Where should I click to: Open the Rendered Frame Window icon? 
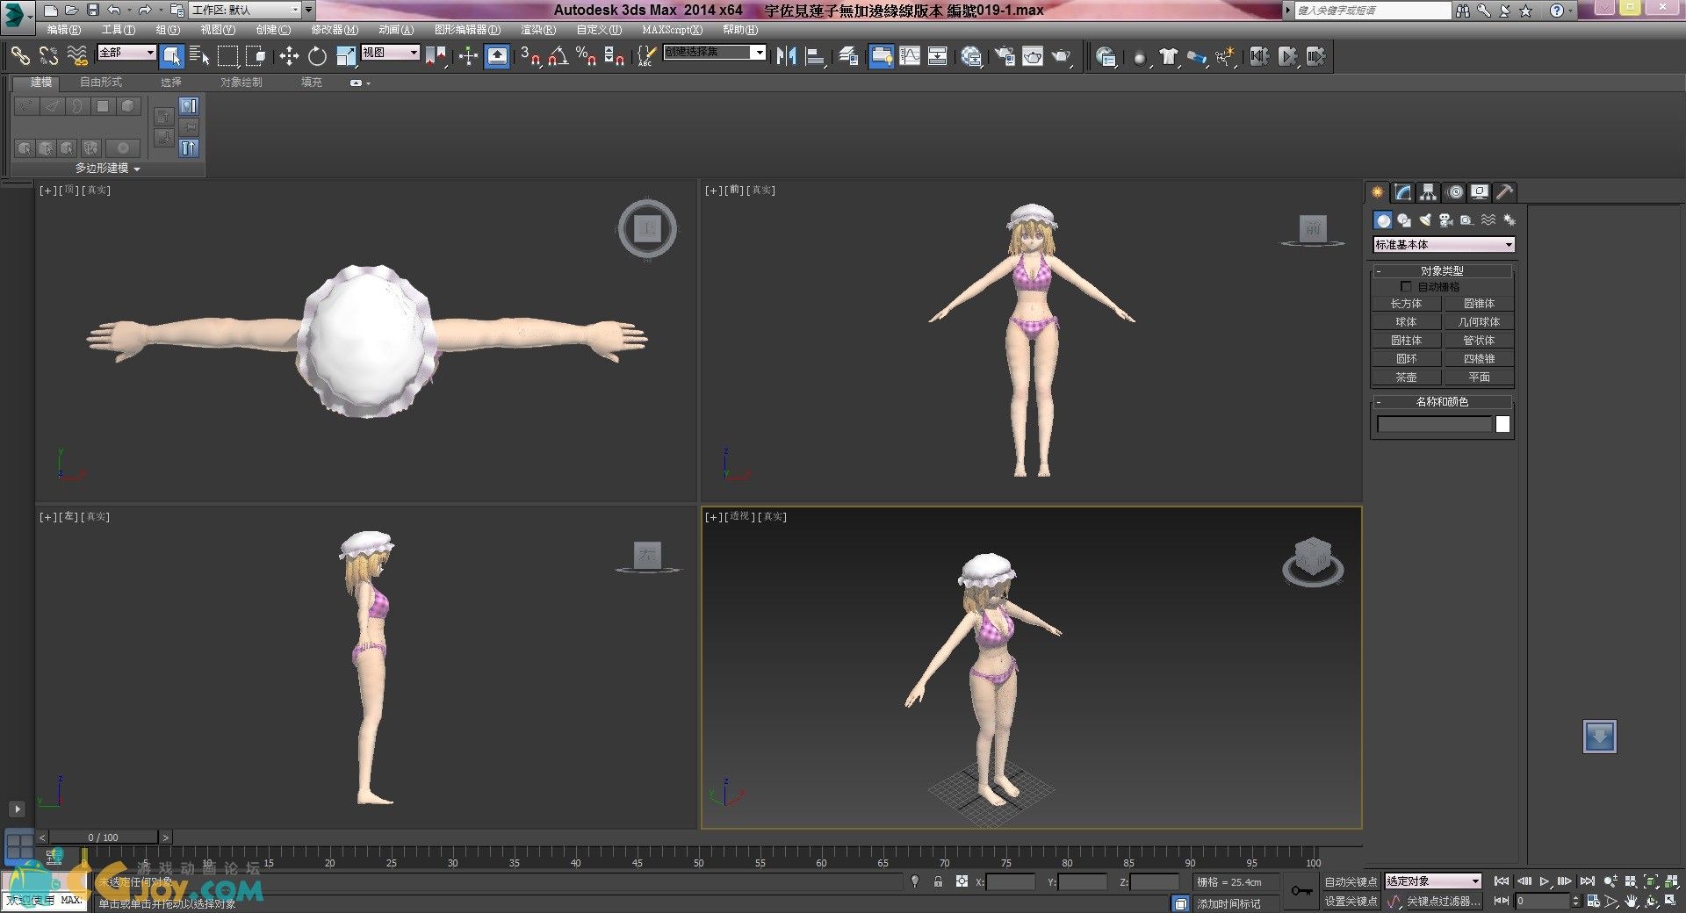click(x=1033, y=56)
